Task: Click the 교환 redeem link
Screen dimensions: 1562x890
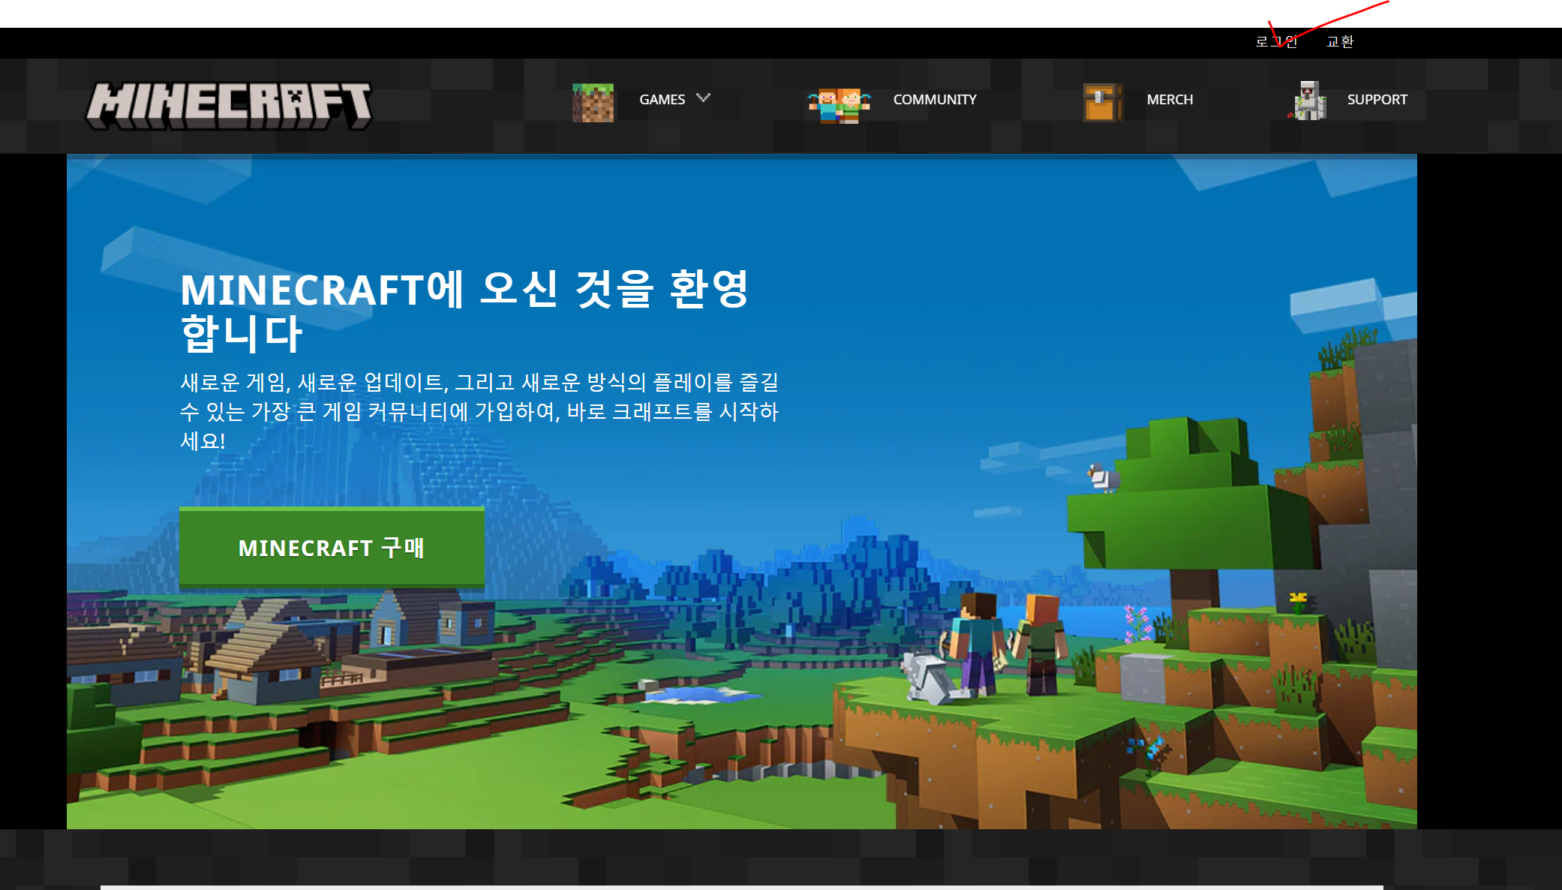Action: click(x=1340, y=42)
